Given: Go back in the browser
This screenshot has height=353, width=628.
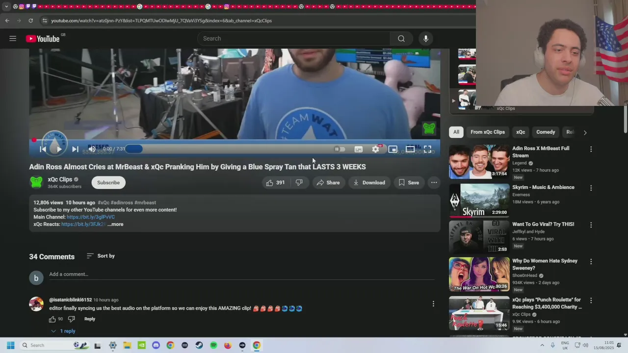Looking at the screenshot, I should pyautogui.click(x=7, y=21).
